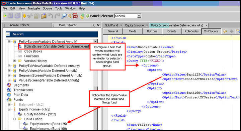Click the Funds icon in tree
This screenshot has width=241, height=131.
coord(9,100)
